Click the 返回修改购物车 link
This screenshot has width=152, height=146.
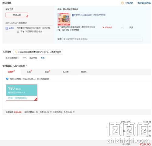point(144,3)
